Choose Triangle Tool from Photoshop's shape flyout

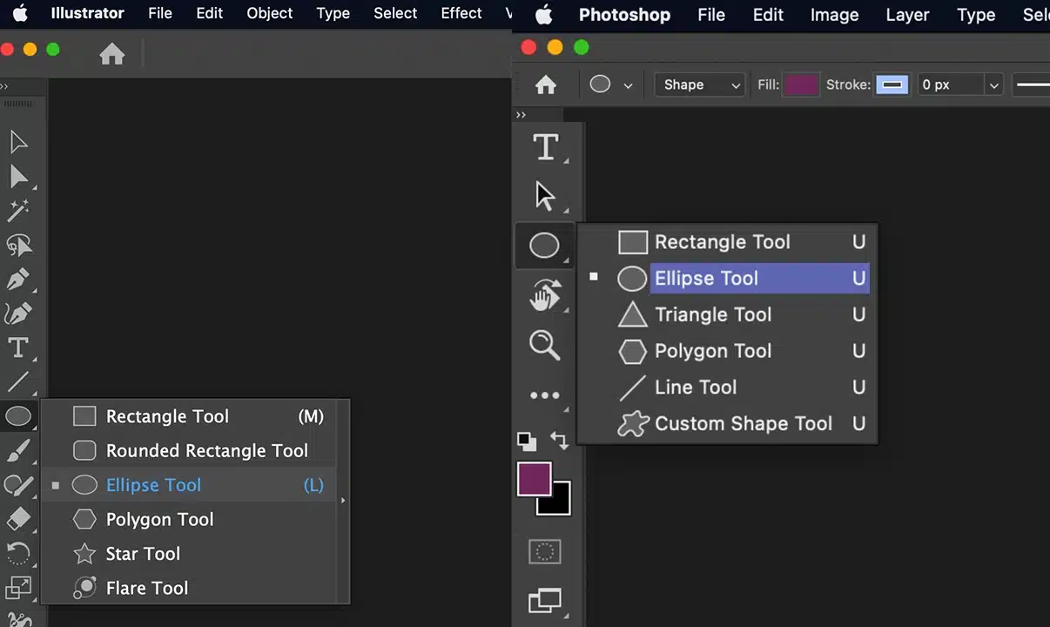point(713,314)
